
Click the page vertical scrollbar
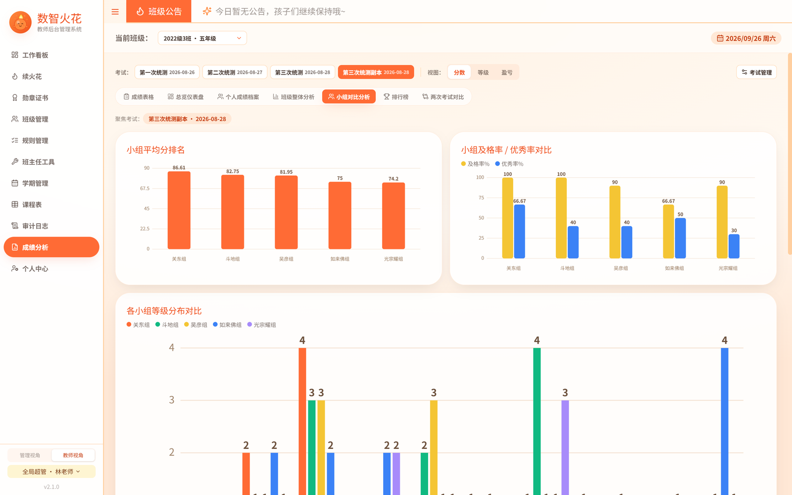(x=790, y=153)
